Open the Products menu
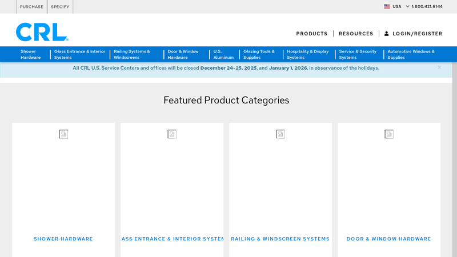Viewport: 457px width, 257px height. 312,34
